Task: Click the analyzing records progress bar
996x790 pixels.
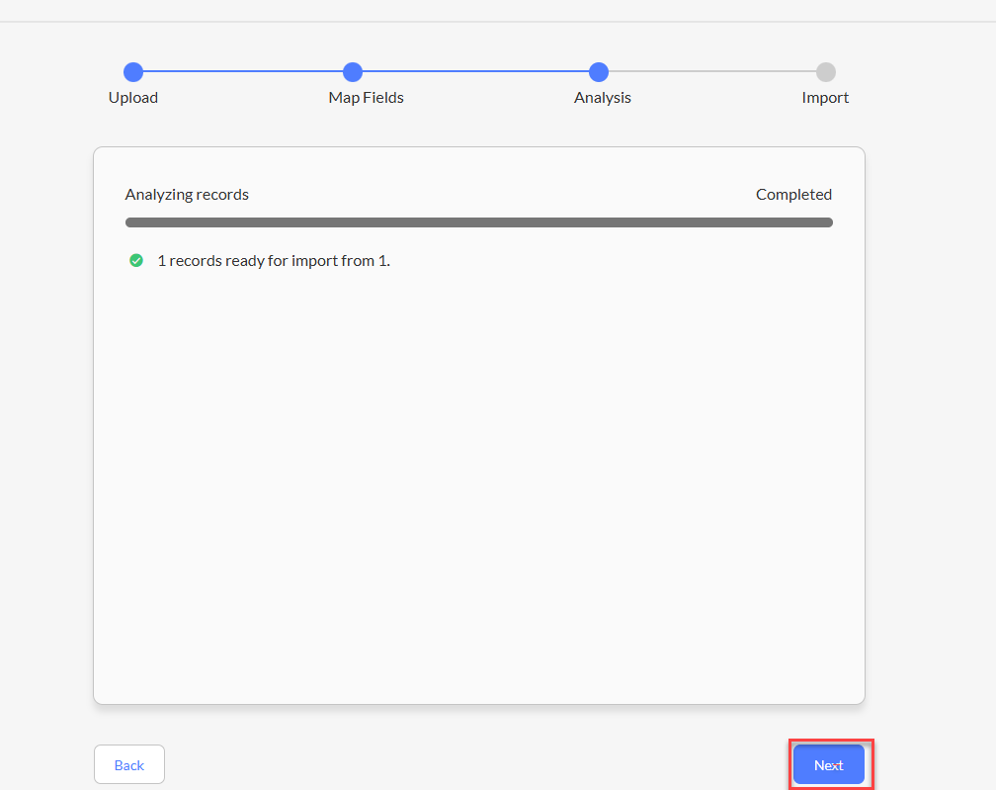Action: [479, 222]
